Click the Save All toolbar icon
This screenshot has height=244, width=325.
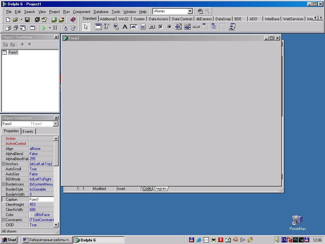(x=37, y=20)
